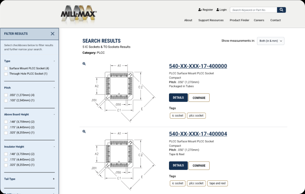Open the Careers menu

point(259,20)
